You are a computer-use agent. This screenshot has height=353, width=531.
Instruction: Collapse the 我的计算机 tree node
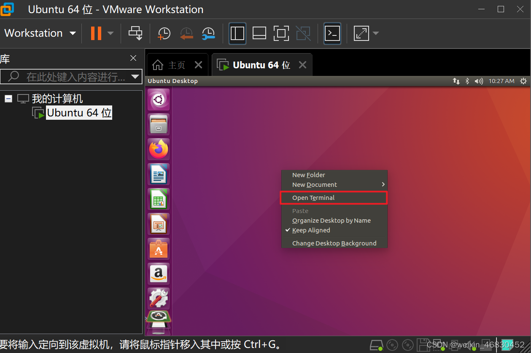click(x=8, y=99)
